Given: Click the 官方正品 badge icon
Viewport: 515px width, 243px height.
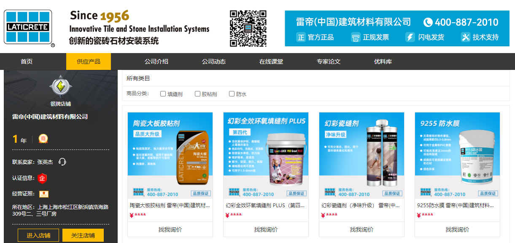Looking at the screenshot, I should tap(301, 37).
